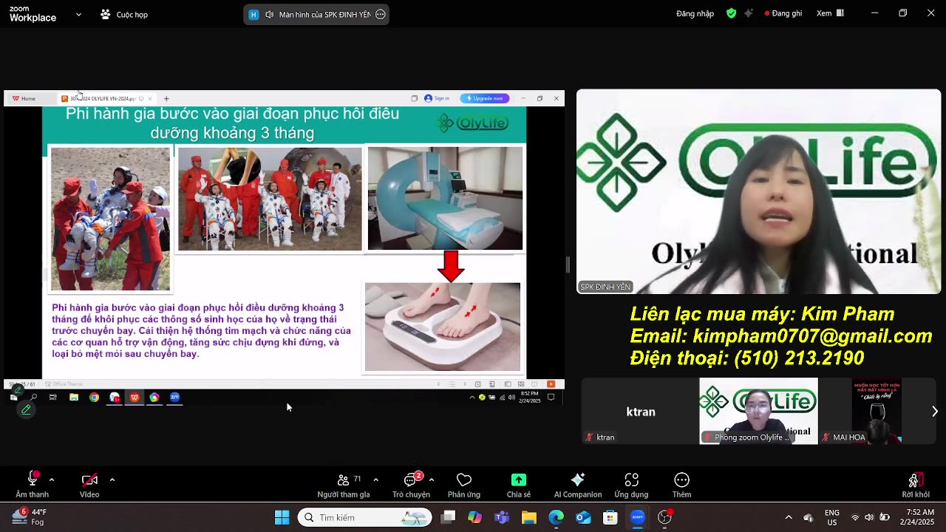This screenshot has height=532, width=946.
Task: Click the green Chia sẻ share button
Action: click(x=519, y=484)
